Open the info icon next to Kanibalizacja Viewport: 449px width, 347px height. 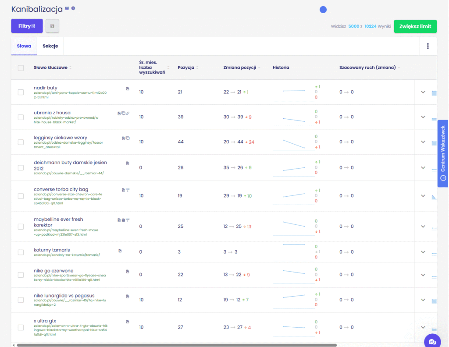73,8
